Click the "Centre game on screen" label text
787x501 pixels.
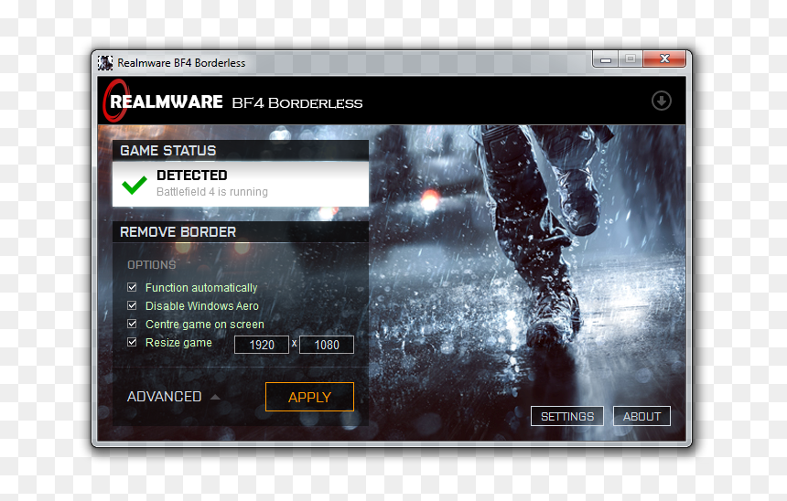pyautogui.click(x=205, y=325)
